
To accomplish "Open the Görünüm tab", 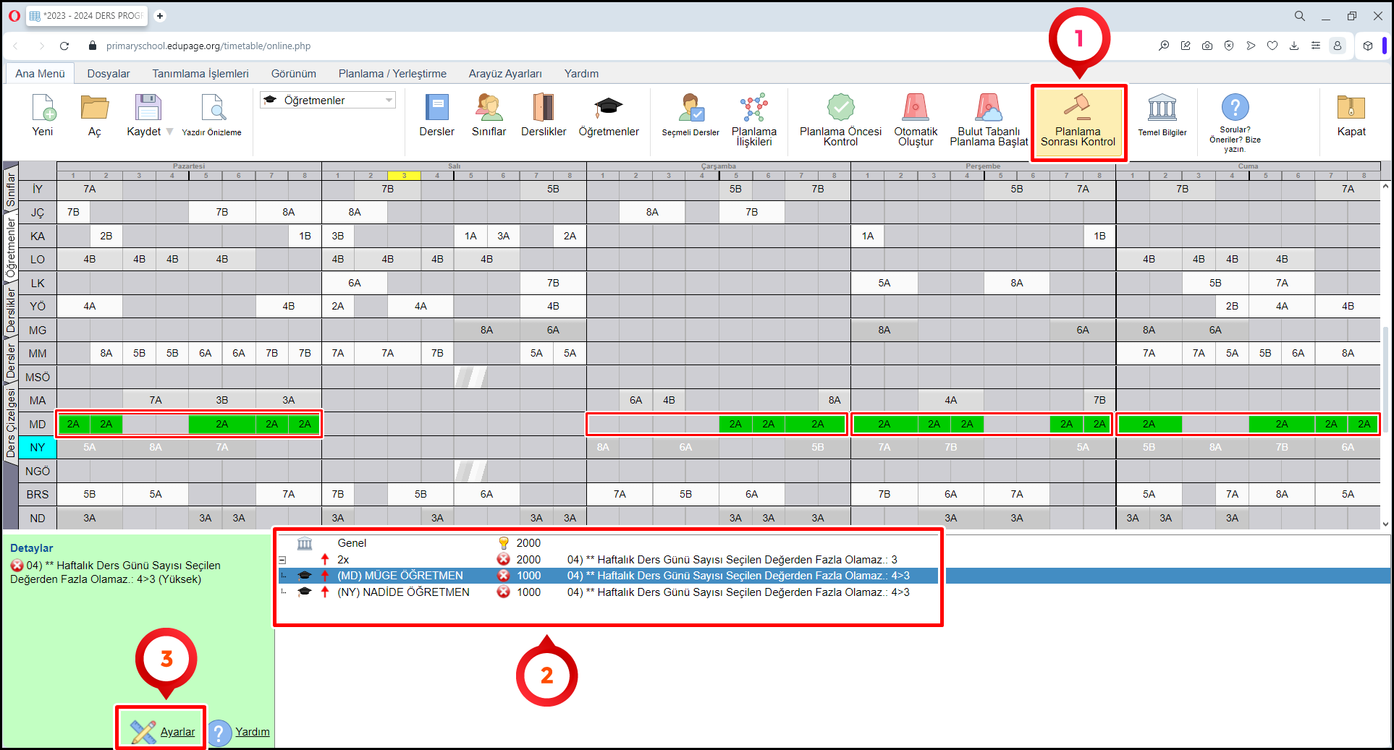I will tap(294, 73).
